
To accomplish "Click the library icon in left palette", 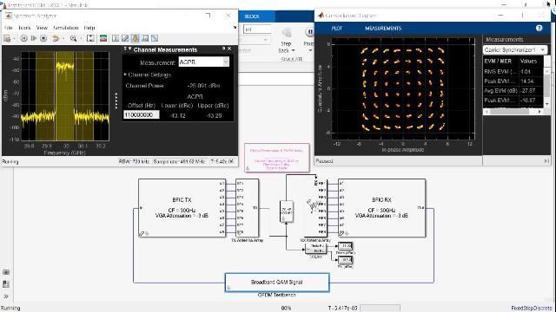I will [6, 284].
